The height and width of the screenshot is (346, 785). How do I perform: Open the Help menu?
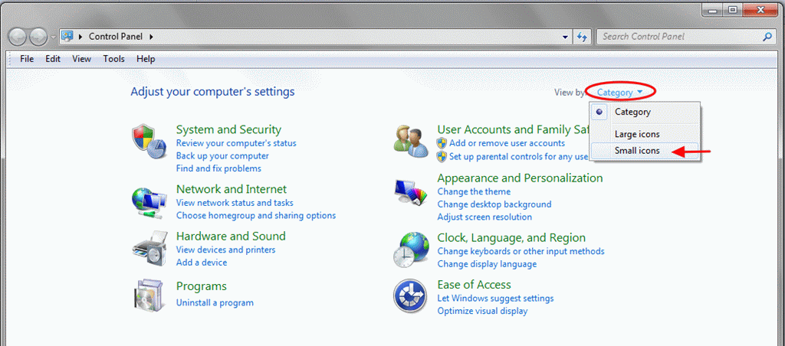(146, 59)
